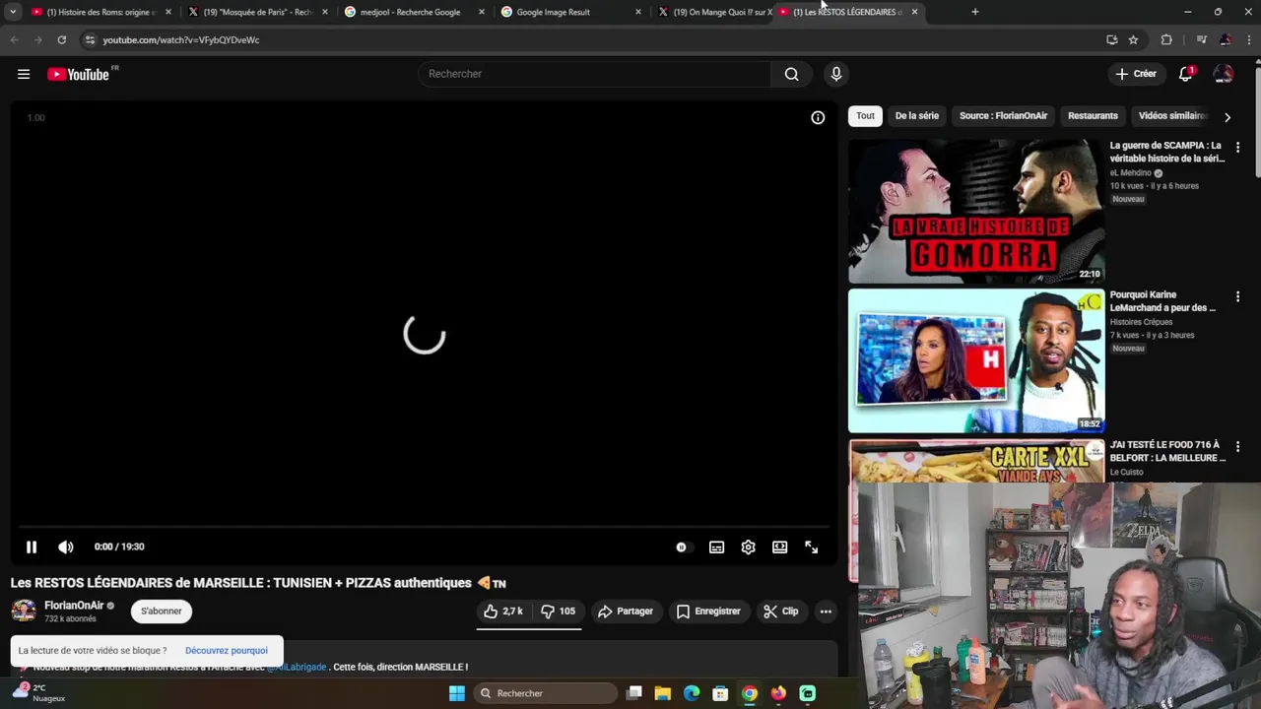
Task: Start voice search with the microphone icon
Action: (836, 74)
